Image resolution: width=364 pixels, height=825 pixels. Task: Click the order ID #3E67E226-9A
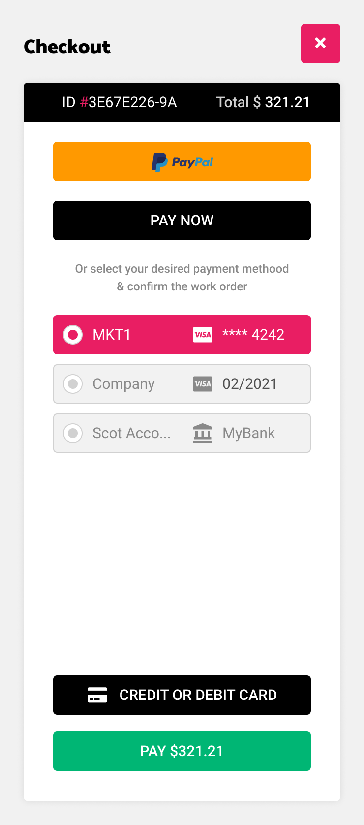120,102
